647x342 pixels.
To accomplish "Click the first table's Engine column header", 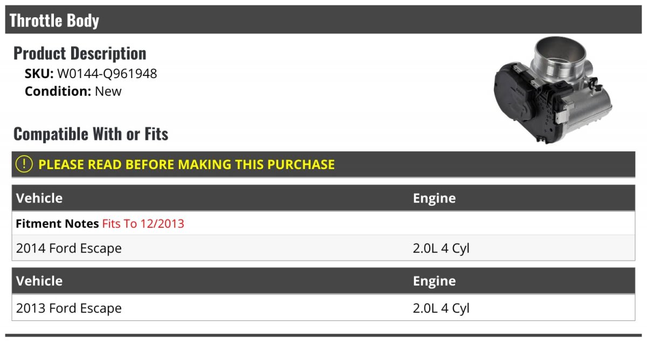I will [x=435, y=198].
